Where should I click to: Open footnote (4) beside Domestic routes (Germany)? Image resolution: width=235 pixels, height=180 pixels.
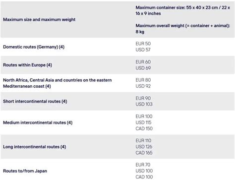pos(61,47)
